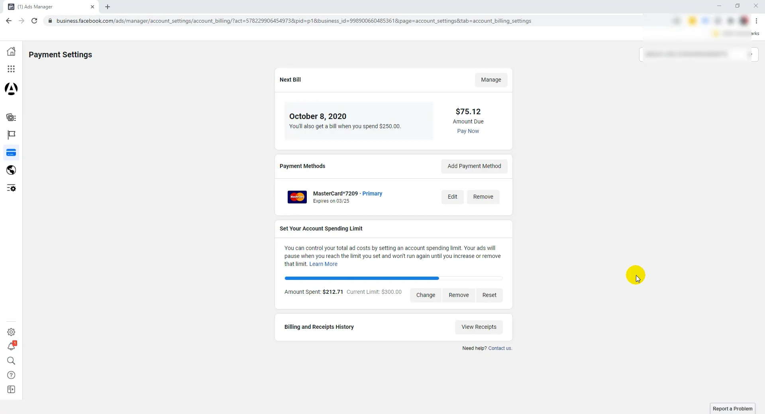Open the Chrome three-dot menu
The width and height of the screenshot is (765, 414).
point(756,21)
